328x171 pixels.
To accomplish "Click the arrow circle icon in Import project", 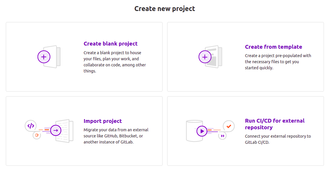I will pos(56,130).
